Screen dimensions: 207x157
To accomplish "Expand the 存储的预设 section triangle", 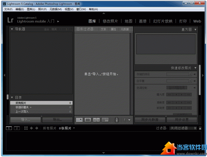I will 194,74.
